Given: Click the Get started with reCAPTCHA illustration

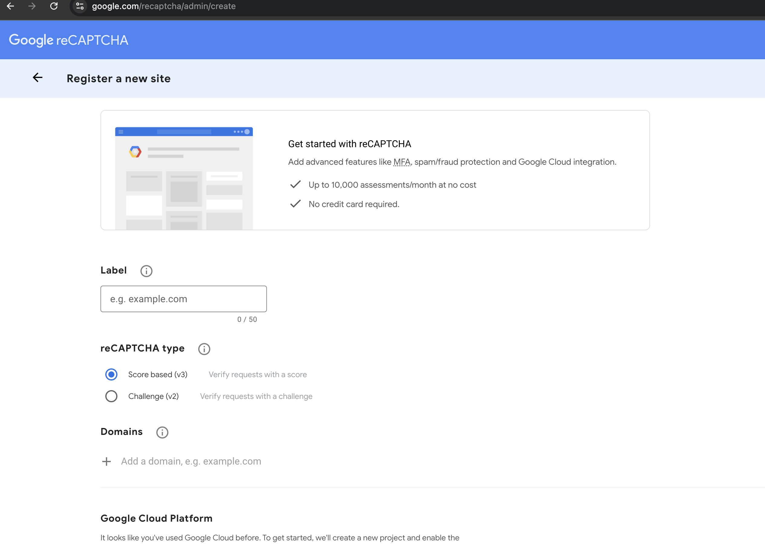Looking at the screenshot, I should 184,178.
